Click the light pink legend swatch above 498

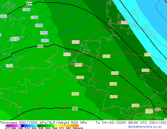coord(19,126)
